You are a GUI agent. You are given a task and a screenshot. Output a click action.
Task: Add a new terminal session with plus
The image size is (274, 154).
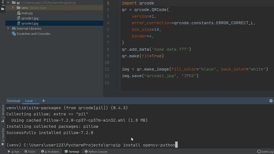pos(44,101)
